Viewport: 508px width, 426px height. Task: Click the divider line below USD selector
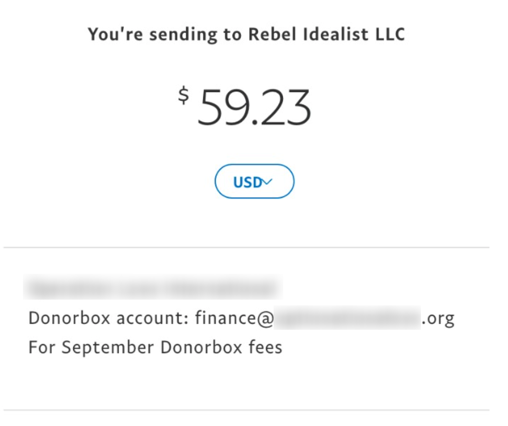pos(246,247)
